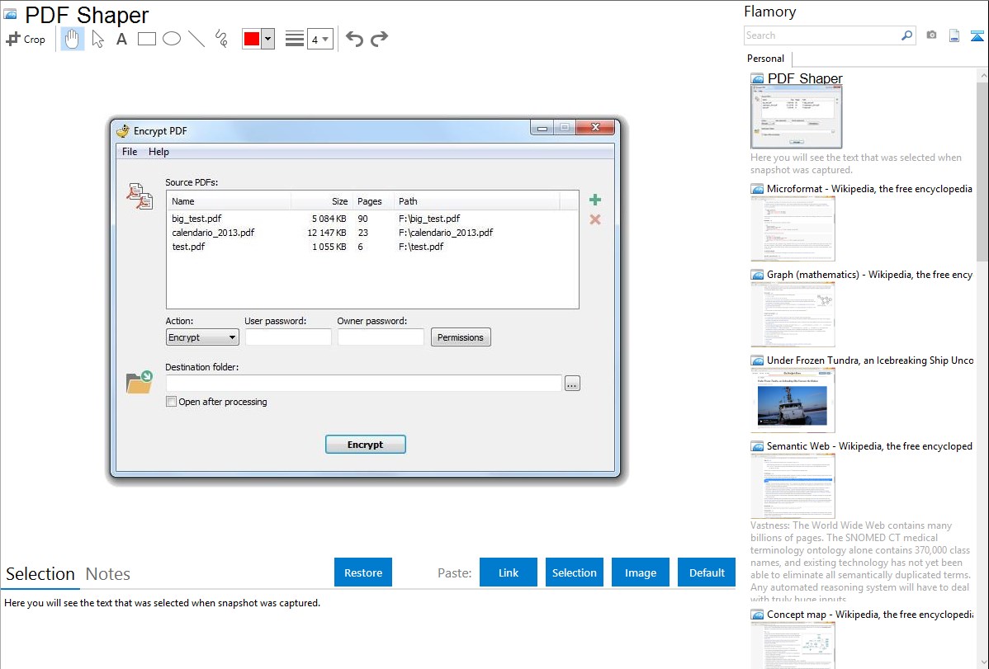Image resolution: width=989 pixels, height=669 pixels.
Task: Paste as Link
Action: click(x=509, y=572)
